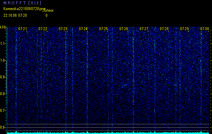Click the kHz axis unit label
The height and width of the screenshot is (134, 212).
click(x=3, y=27)
